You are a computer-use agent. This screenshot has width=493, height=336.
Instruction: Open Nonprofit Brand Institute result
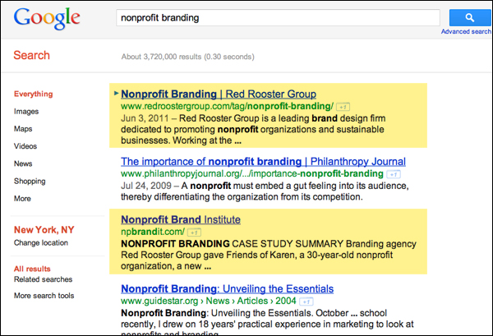point(181,219)
